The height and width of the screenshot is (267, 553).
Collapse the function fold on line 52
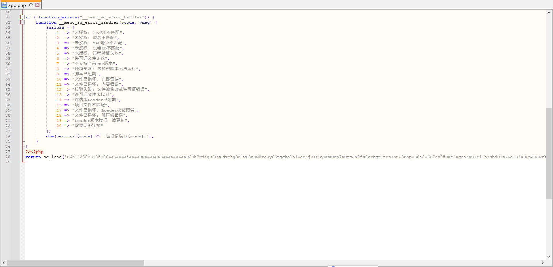point(22,22)
